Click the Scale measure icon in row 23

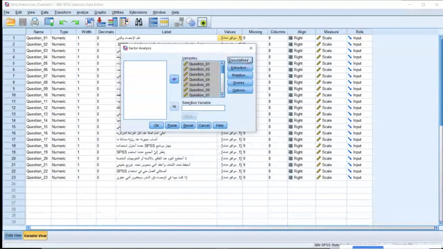318,177
